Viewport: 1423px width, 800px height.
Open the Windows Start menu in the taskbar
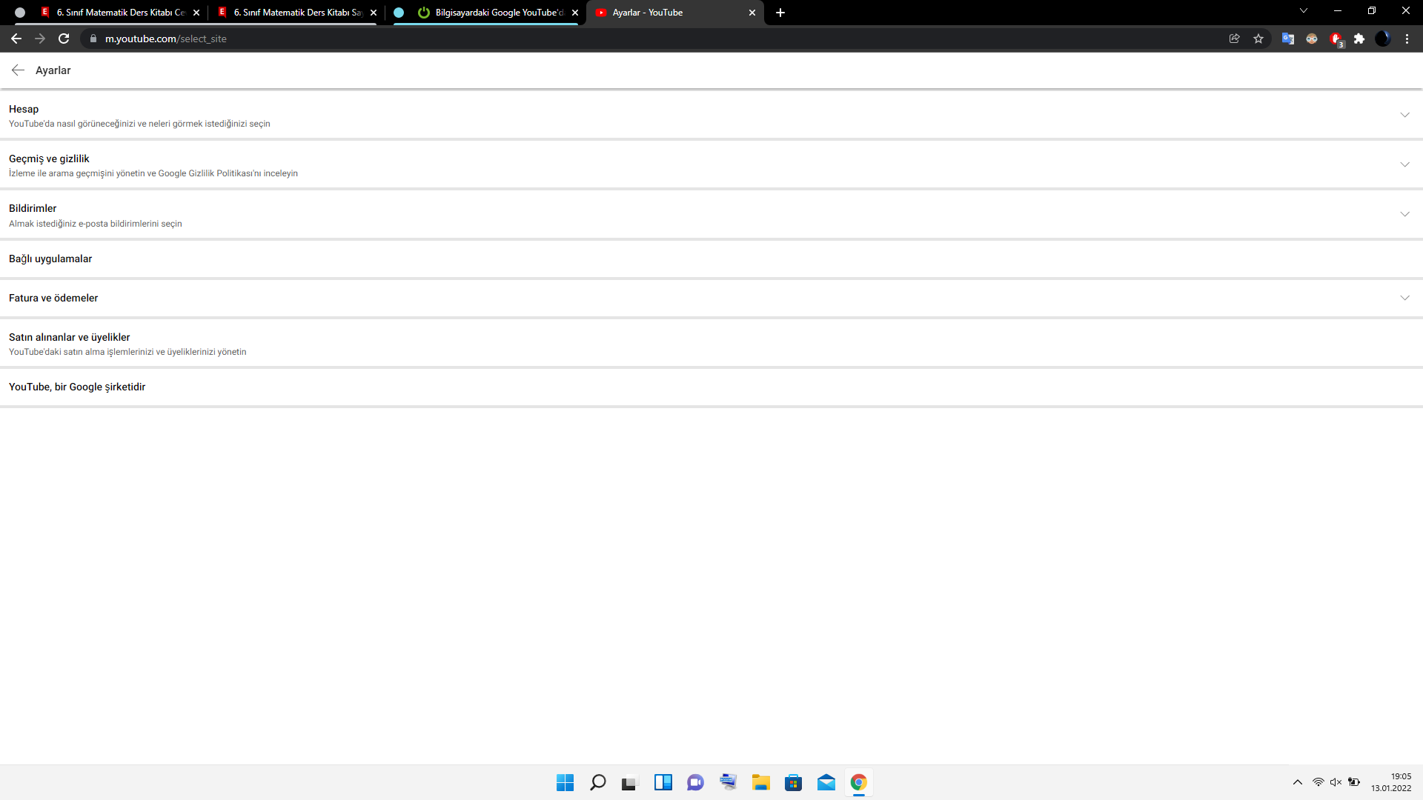[565, 782]
